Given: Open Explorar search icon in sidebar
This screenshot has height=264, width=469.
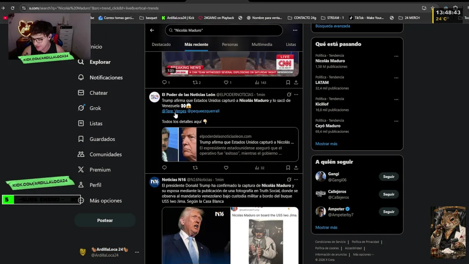Looking at the screenshot, I should pyautogui.click(x=81, y=62).
